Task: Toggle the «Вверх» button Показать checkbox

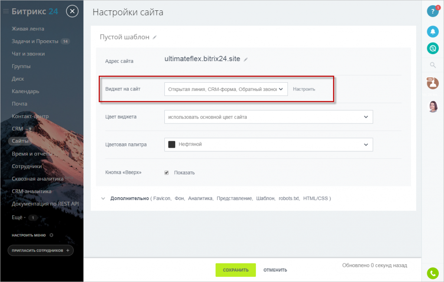Action: click(x=166, y=172)
